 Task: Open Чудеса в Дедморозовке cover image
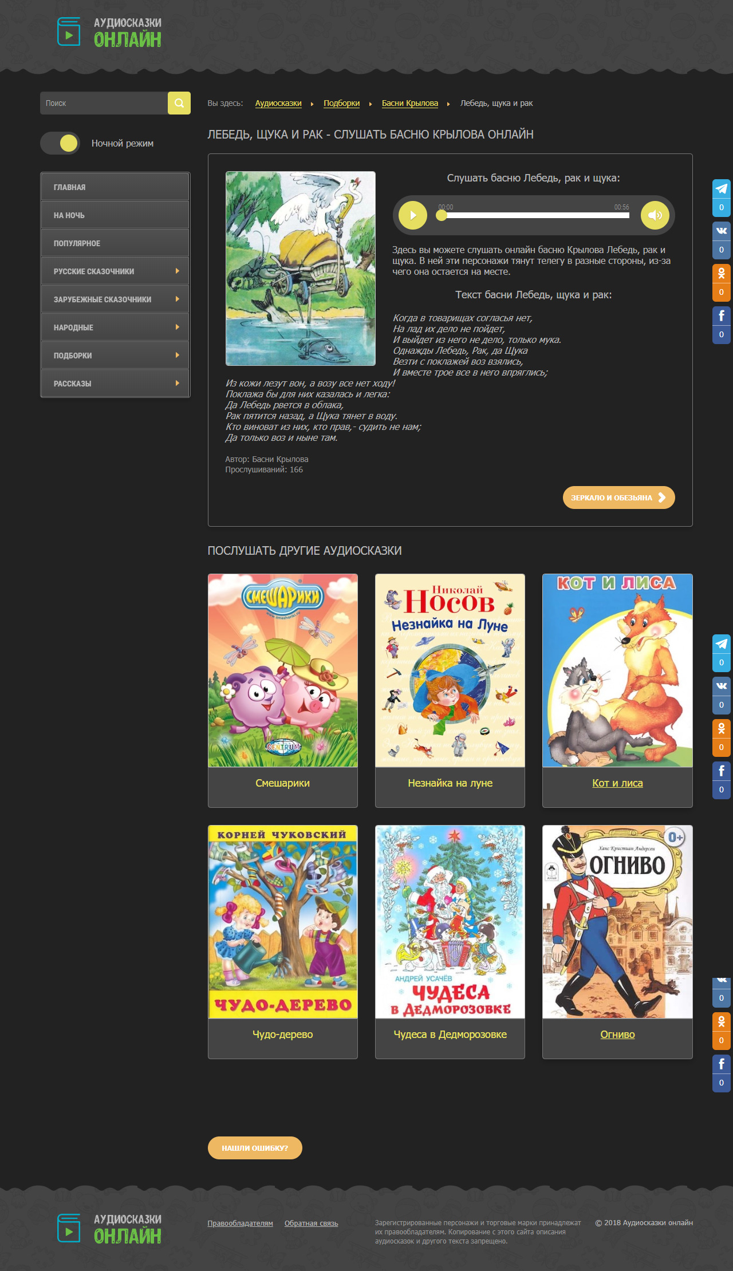pyautogui.click(x=450, y=922)
